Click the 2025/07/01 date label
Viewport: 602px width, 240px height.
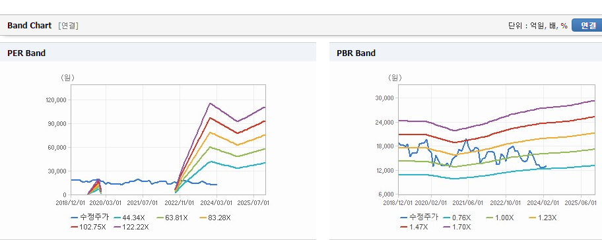coord(253,202)
